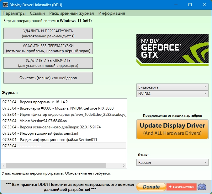The width and height of the screenshot is (212, 194).
Task: Click the horizontal log scrollbar thumb
Action: pos(56,165)
